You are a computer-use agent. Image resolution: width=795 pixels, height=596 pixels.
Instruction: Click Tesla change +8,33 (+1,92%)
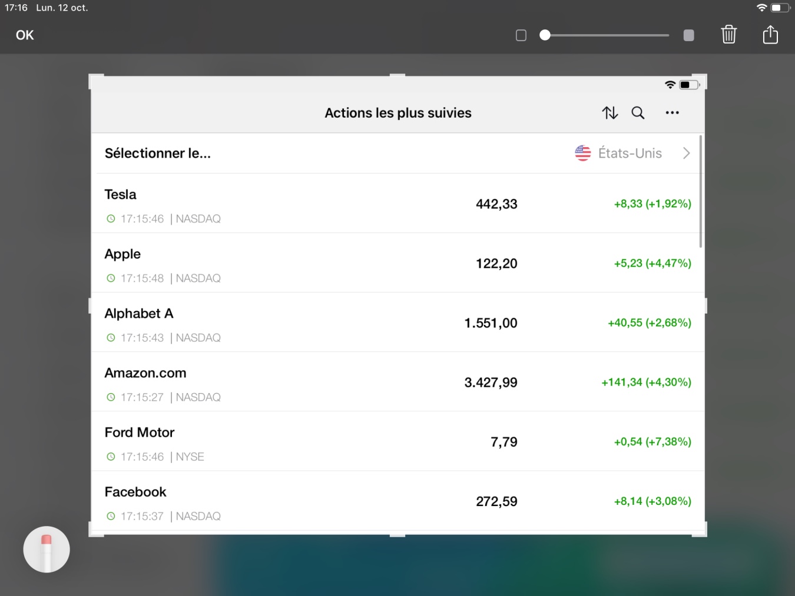pos(652,204)
